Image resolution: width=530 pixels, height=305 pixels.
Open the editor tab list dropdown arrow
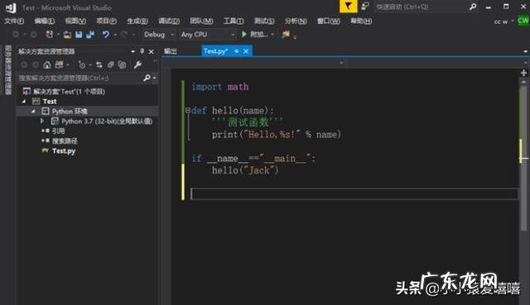pyautogui.click(x=526, y=51)
